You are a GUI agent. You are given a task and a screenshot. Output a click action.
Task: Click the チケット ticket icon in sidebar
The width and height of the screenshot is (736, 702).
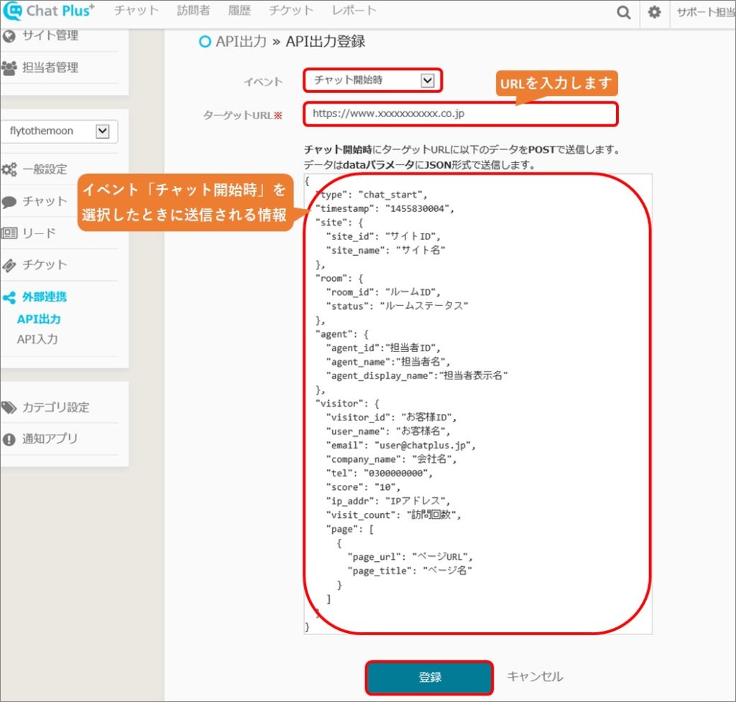coord(9,266)
